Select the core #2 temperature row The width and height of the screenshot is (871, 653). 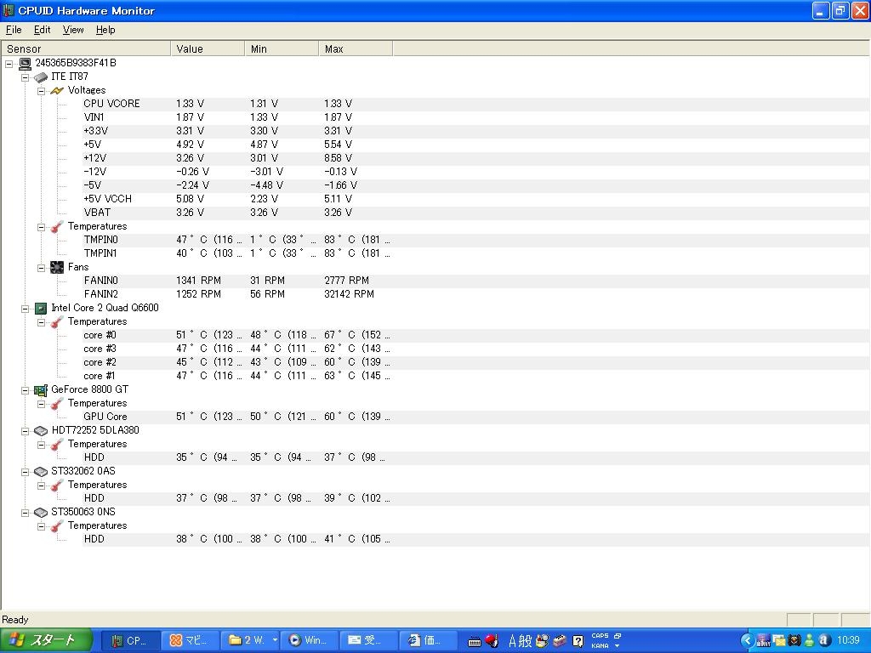tap(475, 362)
